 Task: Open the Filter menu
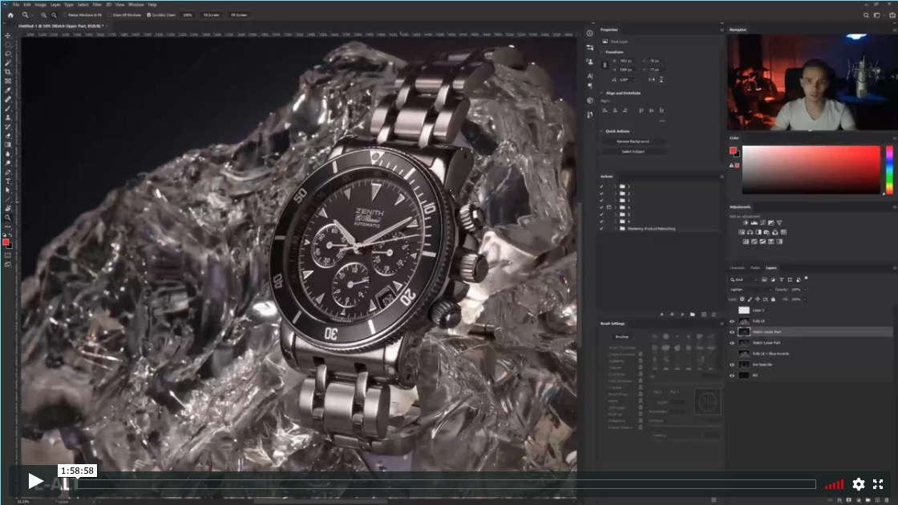(x=97, y=5)
